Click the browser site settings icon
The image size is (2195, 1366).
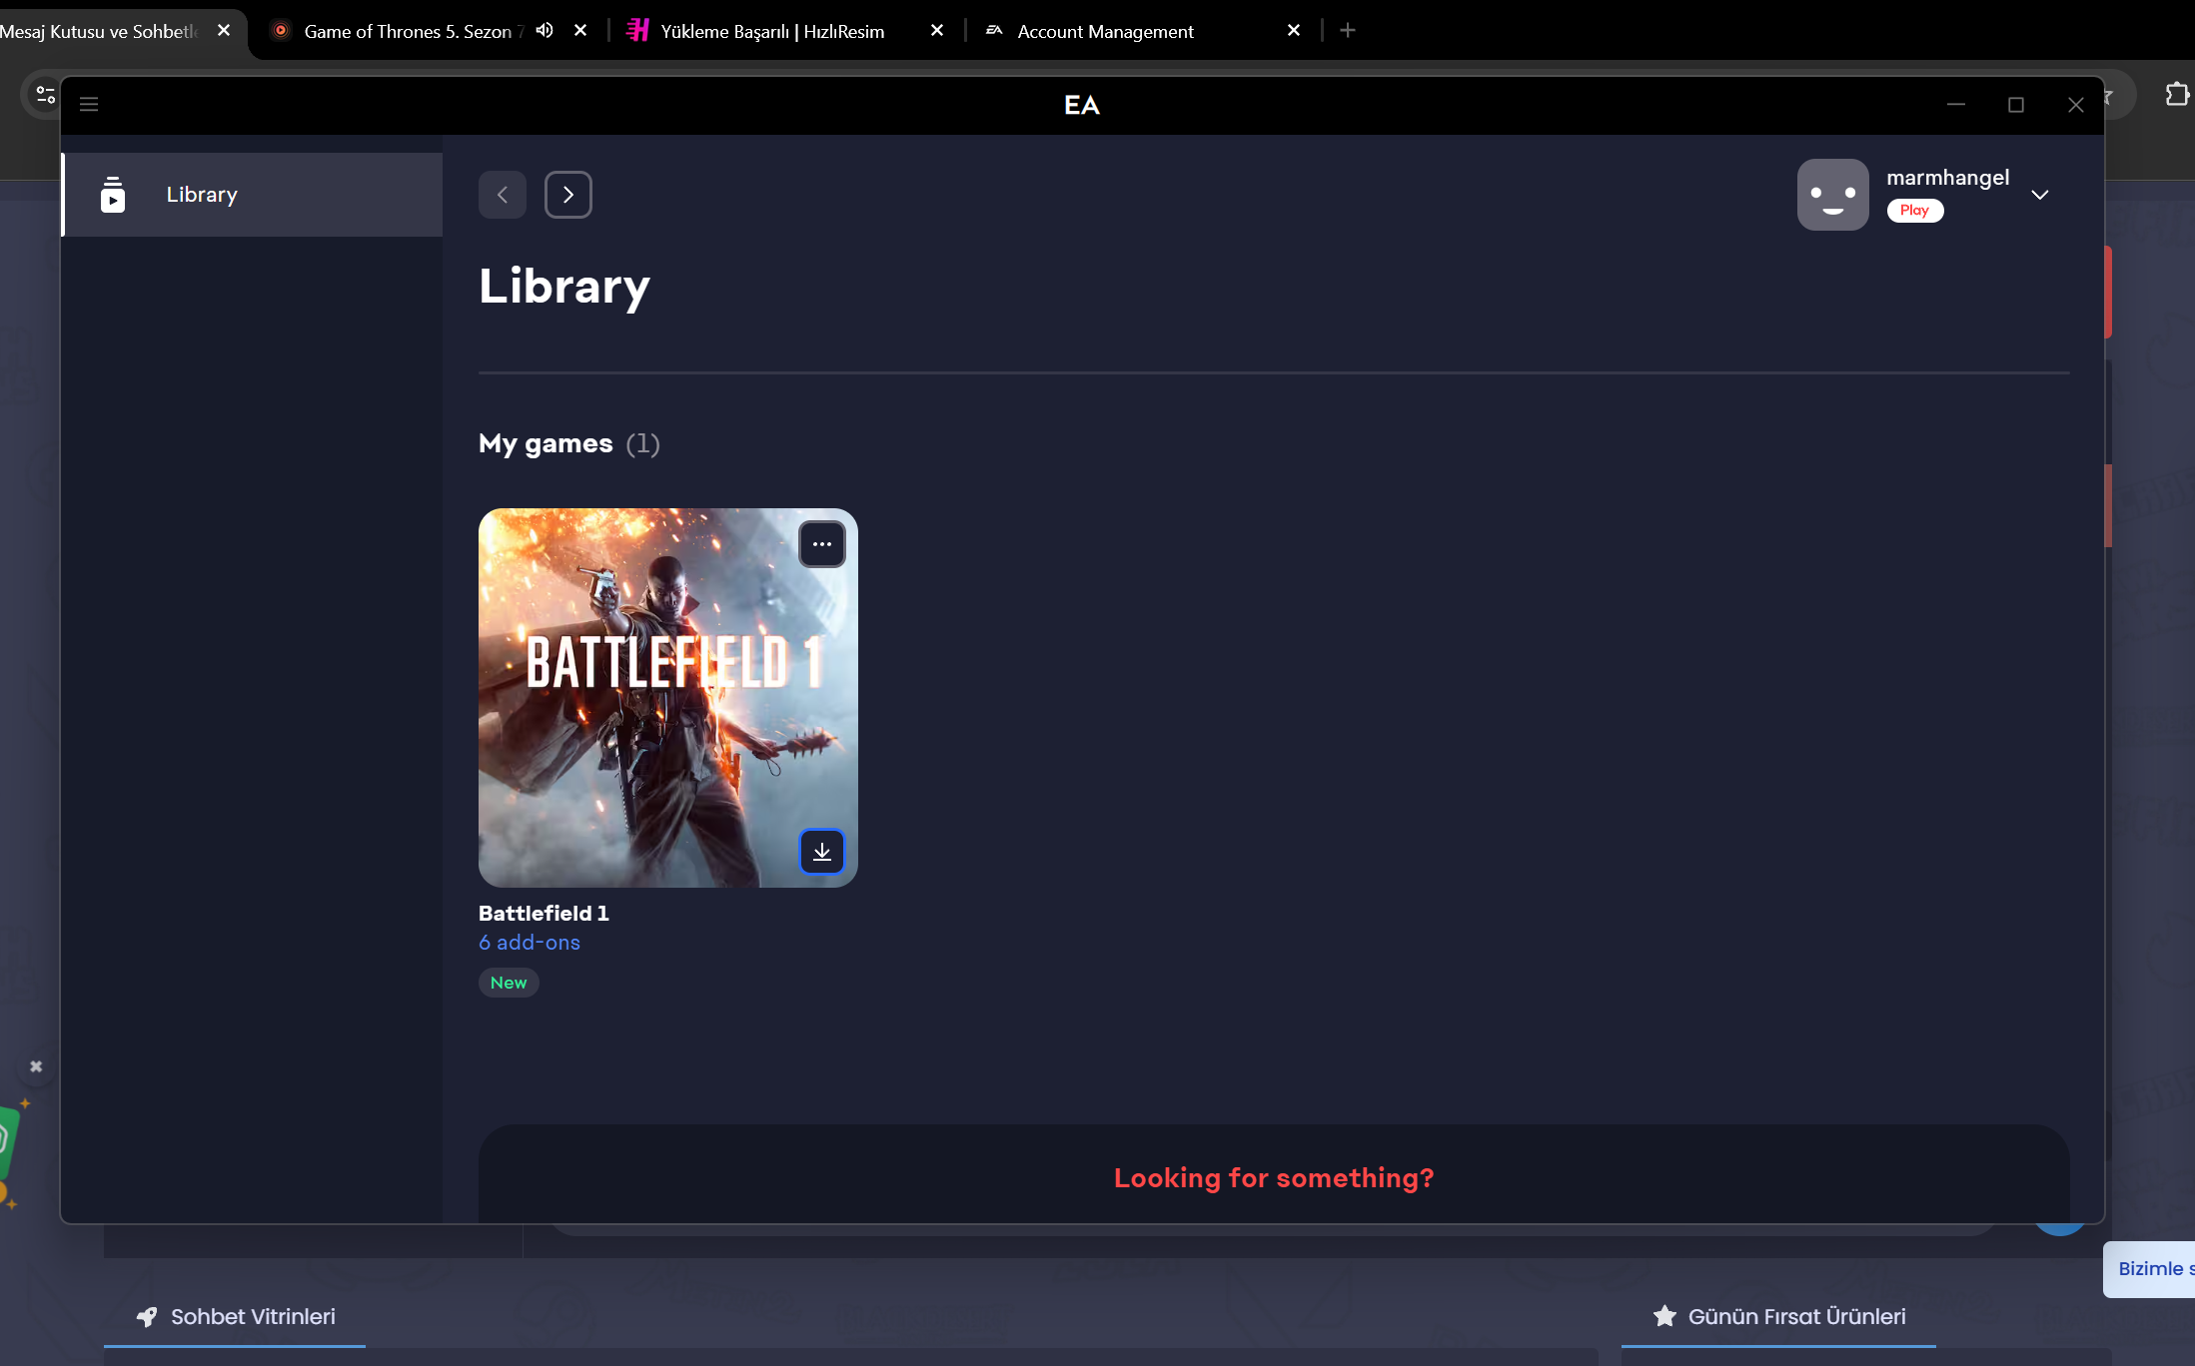[x=45, y=95]
